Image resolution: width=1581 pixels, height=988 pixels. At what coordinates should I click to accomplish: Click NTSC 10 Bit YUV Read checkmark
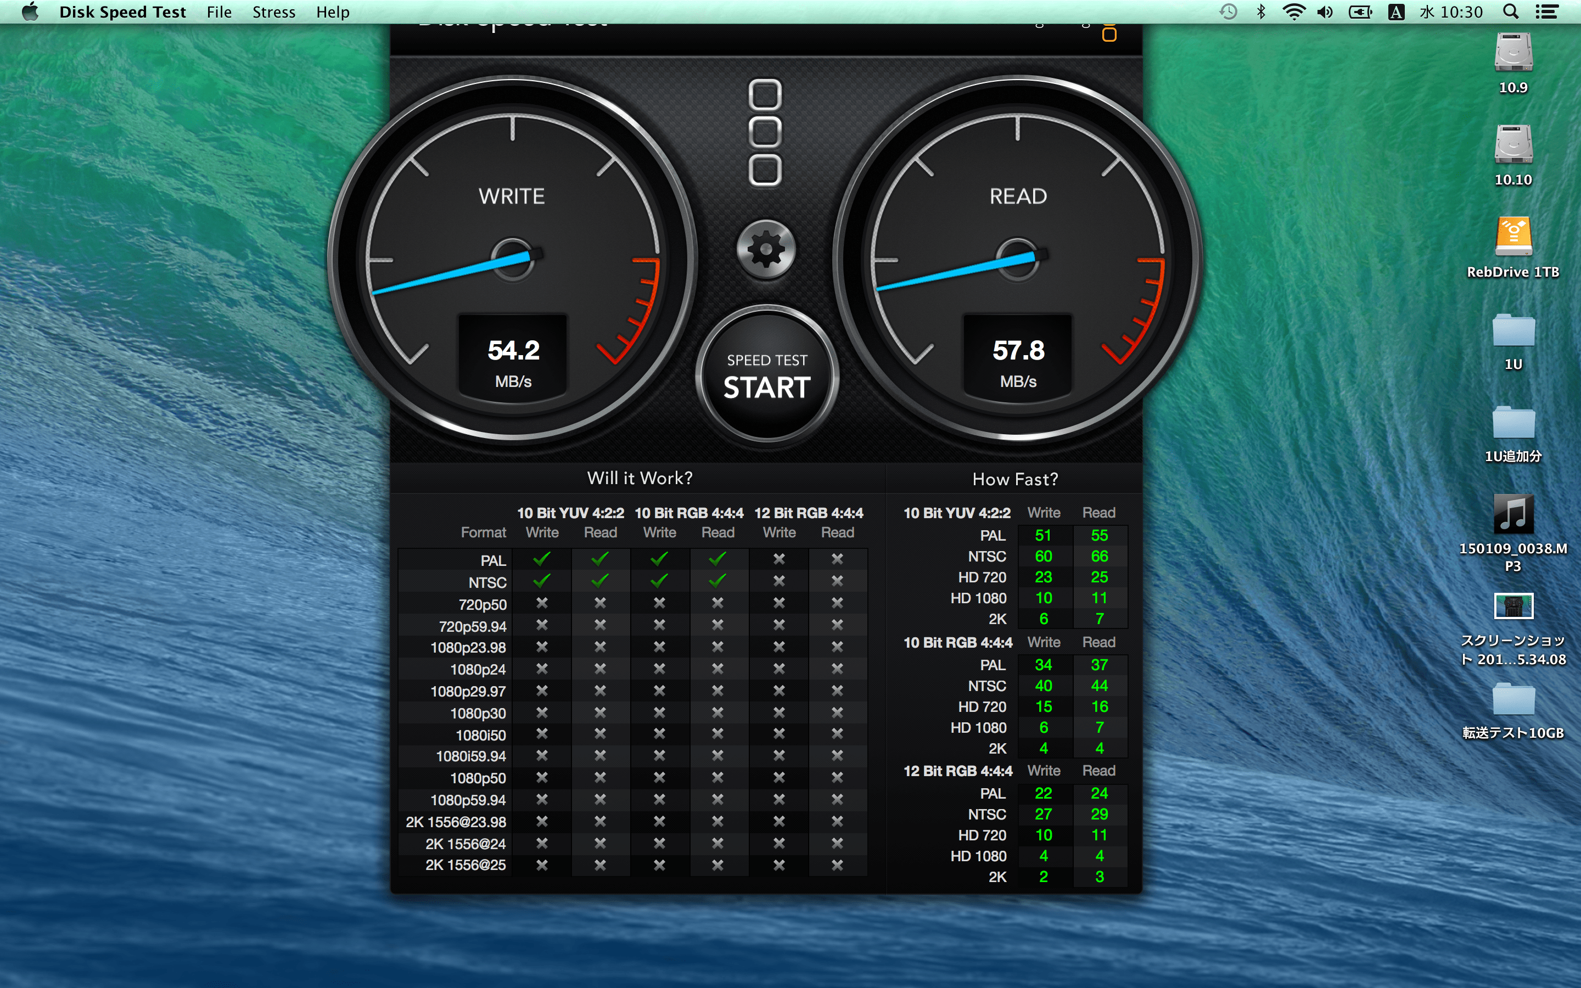click(x=599, y=581)
